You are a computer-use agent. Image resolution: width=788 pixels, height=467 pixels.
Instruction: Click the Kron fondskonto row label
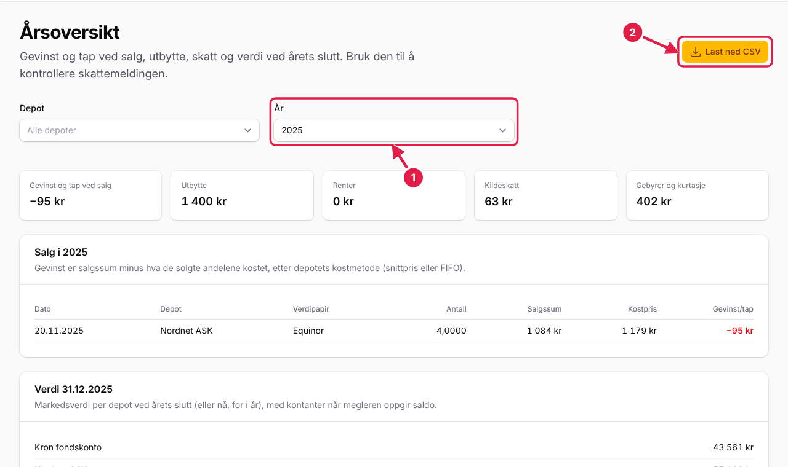point(68,447)
